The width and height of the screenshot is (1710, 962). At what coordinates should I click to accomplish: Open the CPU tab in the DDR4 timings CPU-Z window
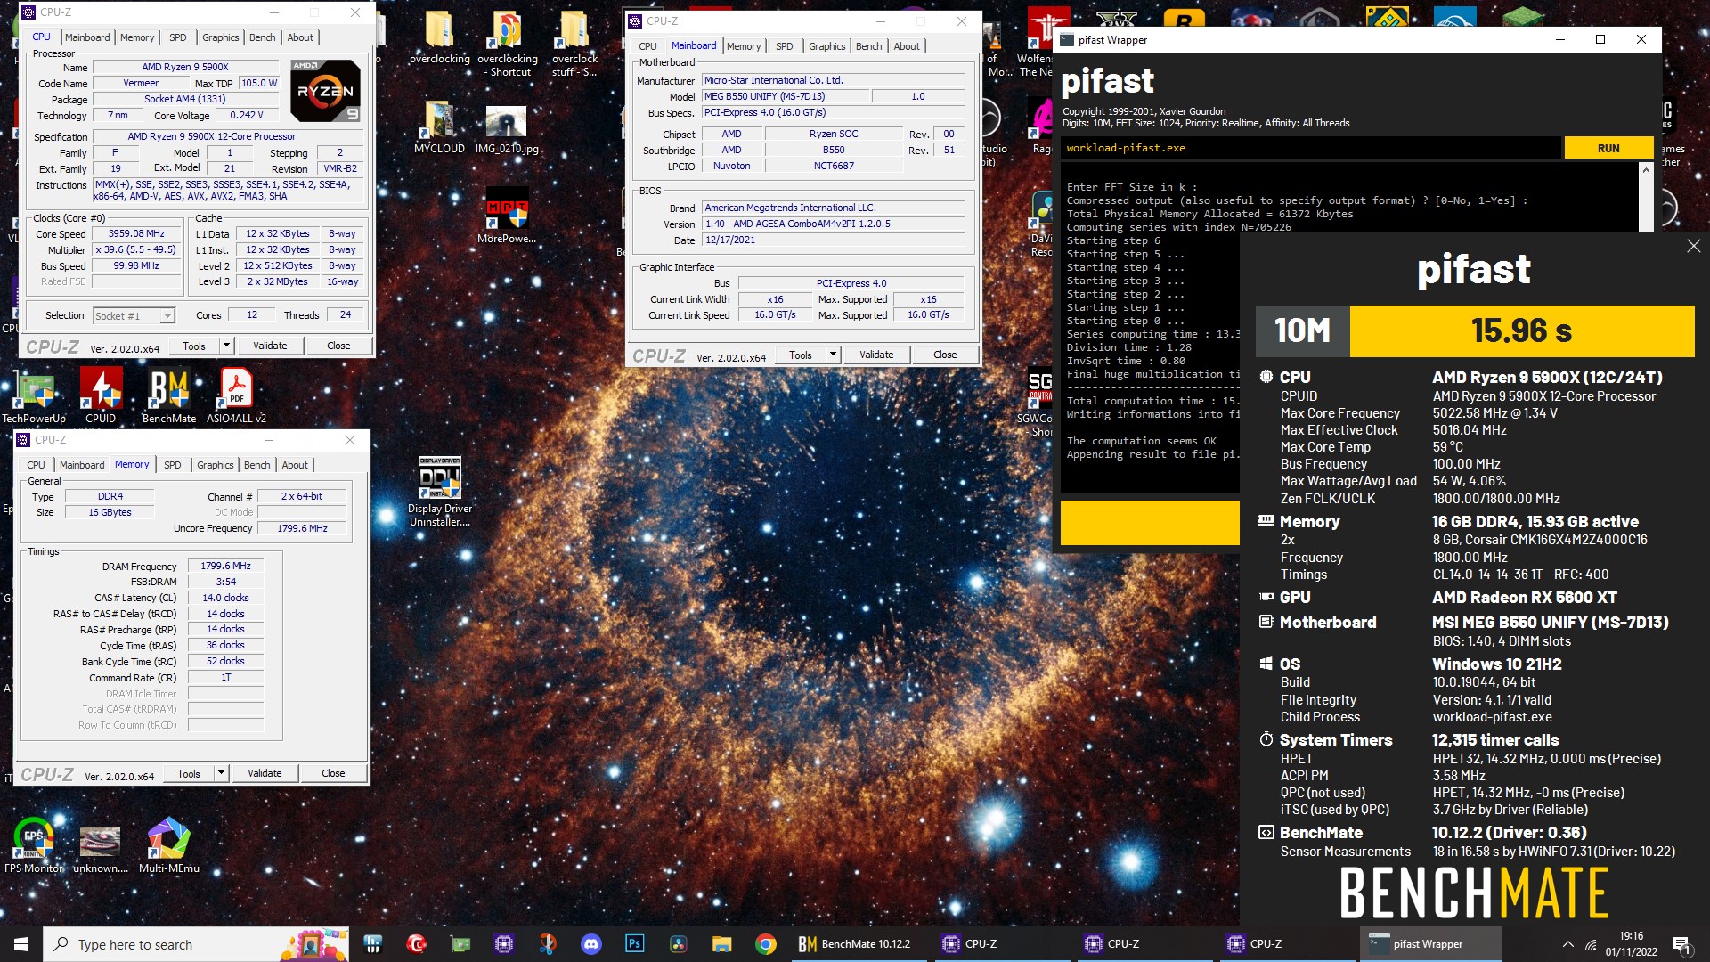36,465
